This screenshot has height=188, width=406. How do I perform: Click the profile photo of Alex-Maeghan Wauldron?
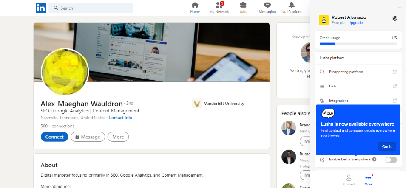(65, 72)
